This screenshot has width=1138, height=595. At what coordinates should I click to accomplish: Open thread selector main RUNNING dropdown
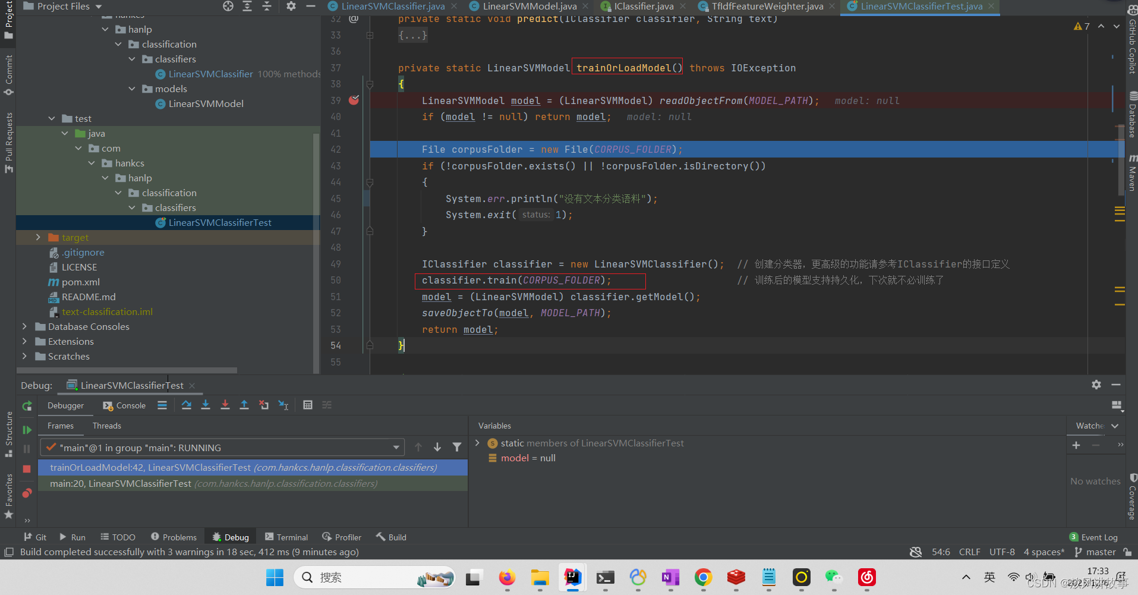(x=222, y=448)
